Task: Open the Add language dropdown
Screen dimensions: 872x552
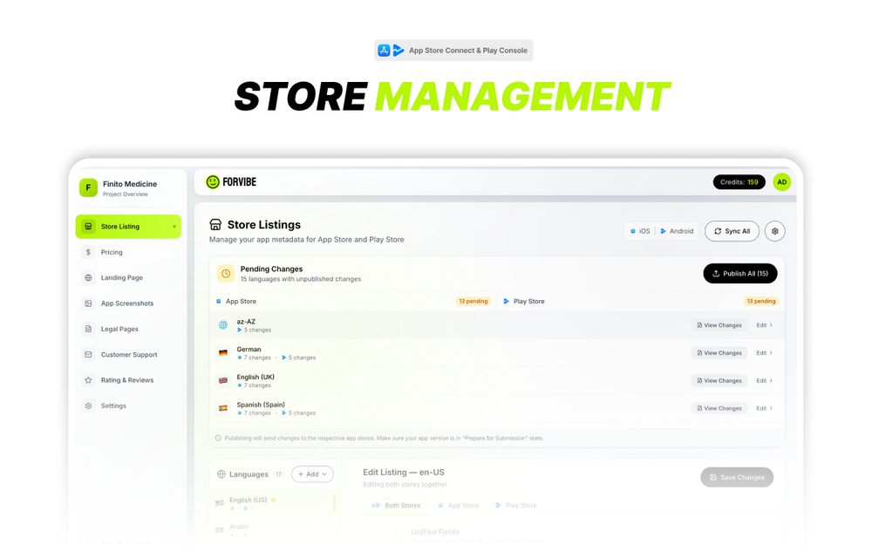Action: 312,474
